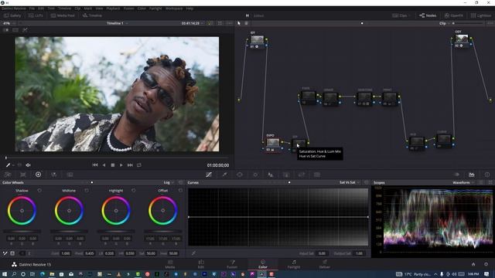The image size is (495, 278).
Task: Open the Sat Vs Sat curve dropdown
Action: click(x=349, y=182)
